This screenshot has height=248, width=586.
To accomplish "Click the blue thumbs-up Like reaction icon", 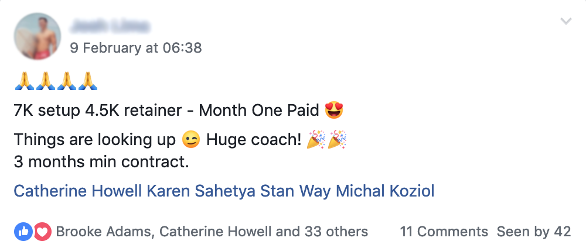I will click(x=23, y=232).
